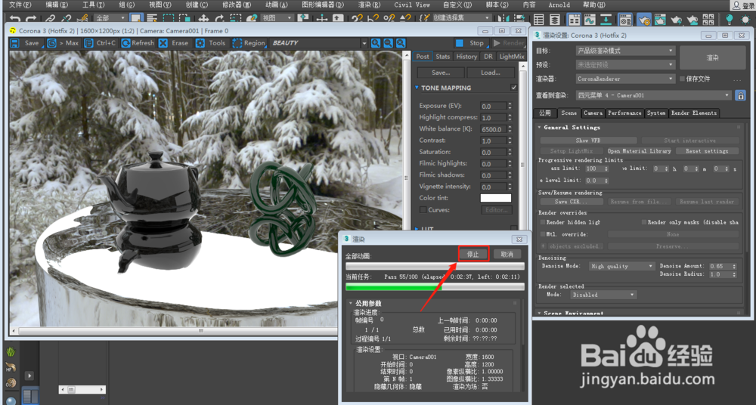Click the Mirror tool icon
This screenshot has width=756, height=405.
click(x=503, y=20)
